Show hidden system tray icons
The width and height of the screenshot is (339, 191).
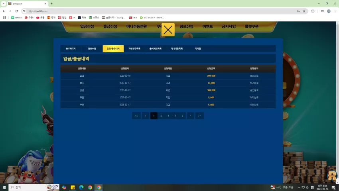coord(299,187)
